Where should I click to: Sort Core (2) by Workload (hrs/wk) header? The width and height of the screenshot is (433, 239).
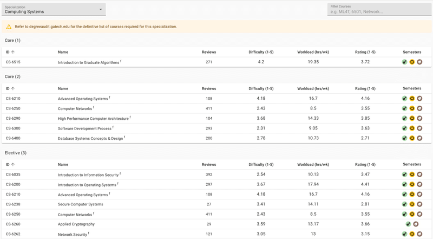tap(313, 88)
